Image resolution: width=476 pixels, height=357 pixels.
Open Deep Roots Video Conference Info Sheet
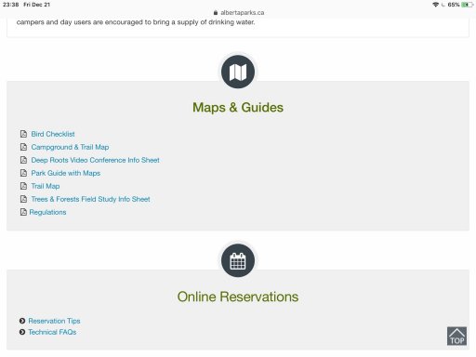click(95, 160)
